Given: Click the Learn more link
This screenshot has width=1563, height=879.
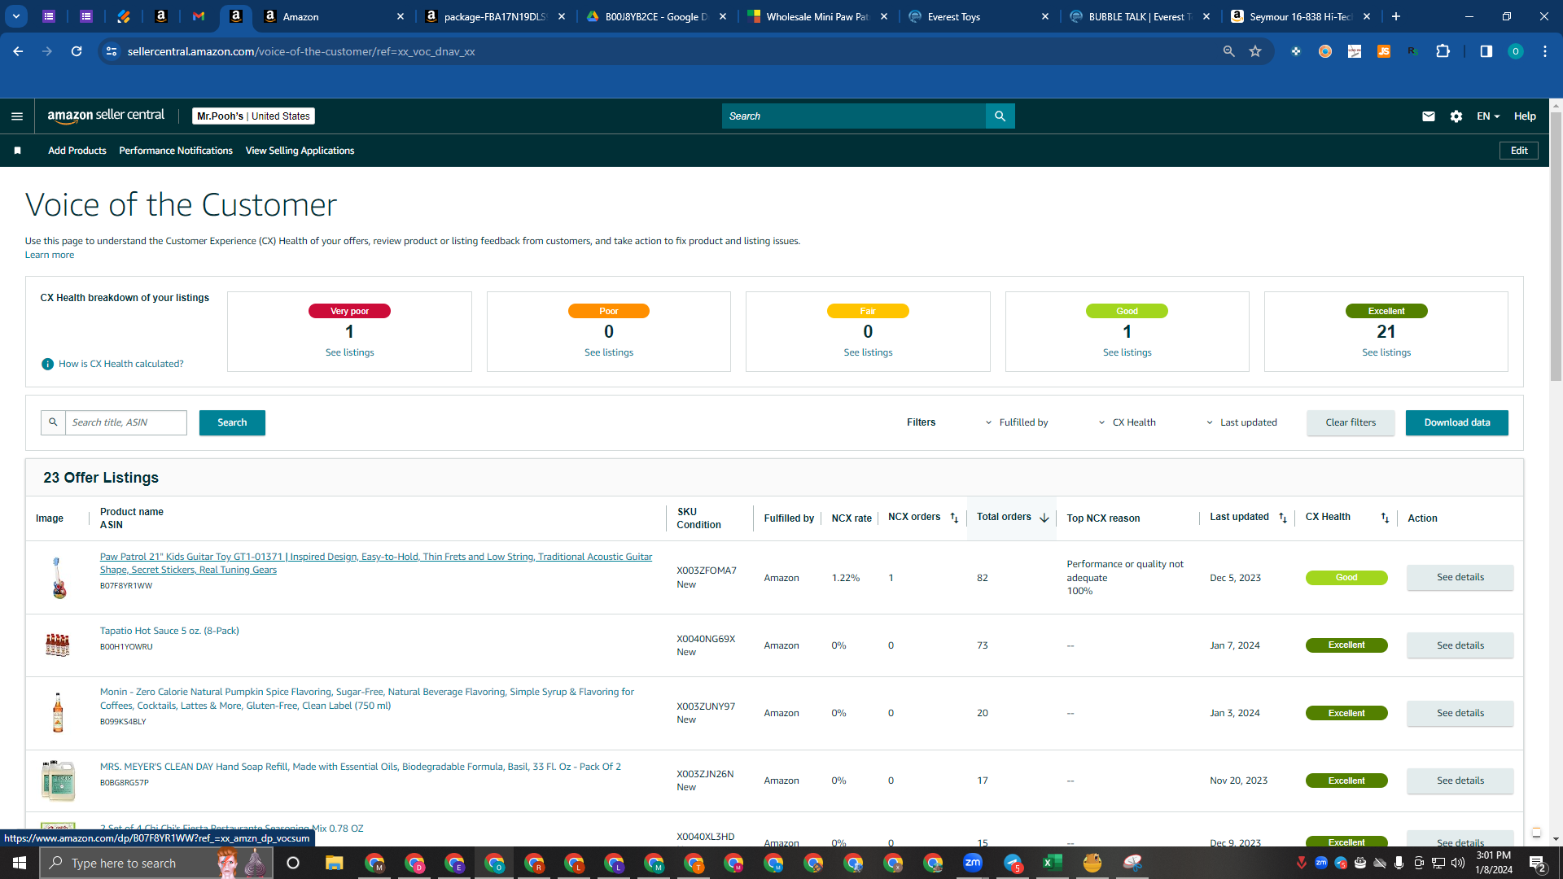Looking at the screenshot, I should pos(50,255).
